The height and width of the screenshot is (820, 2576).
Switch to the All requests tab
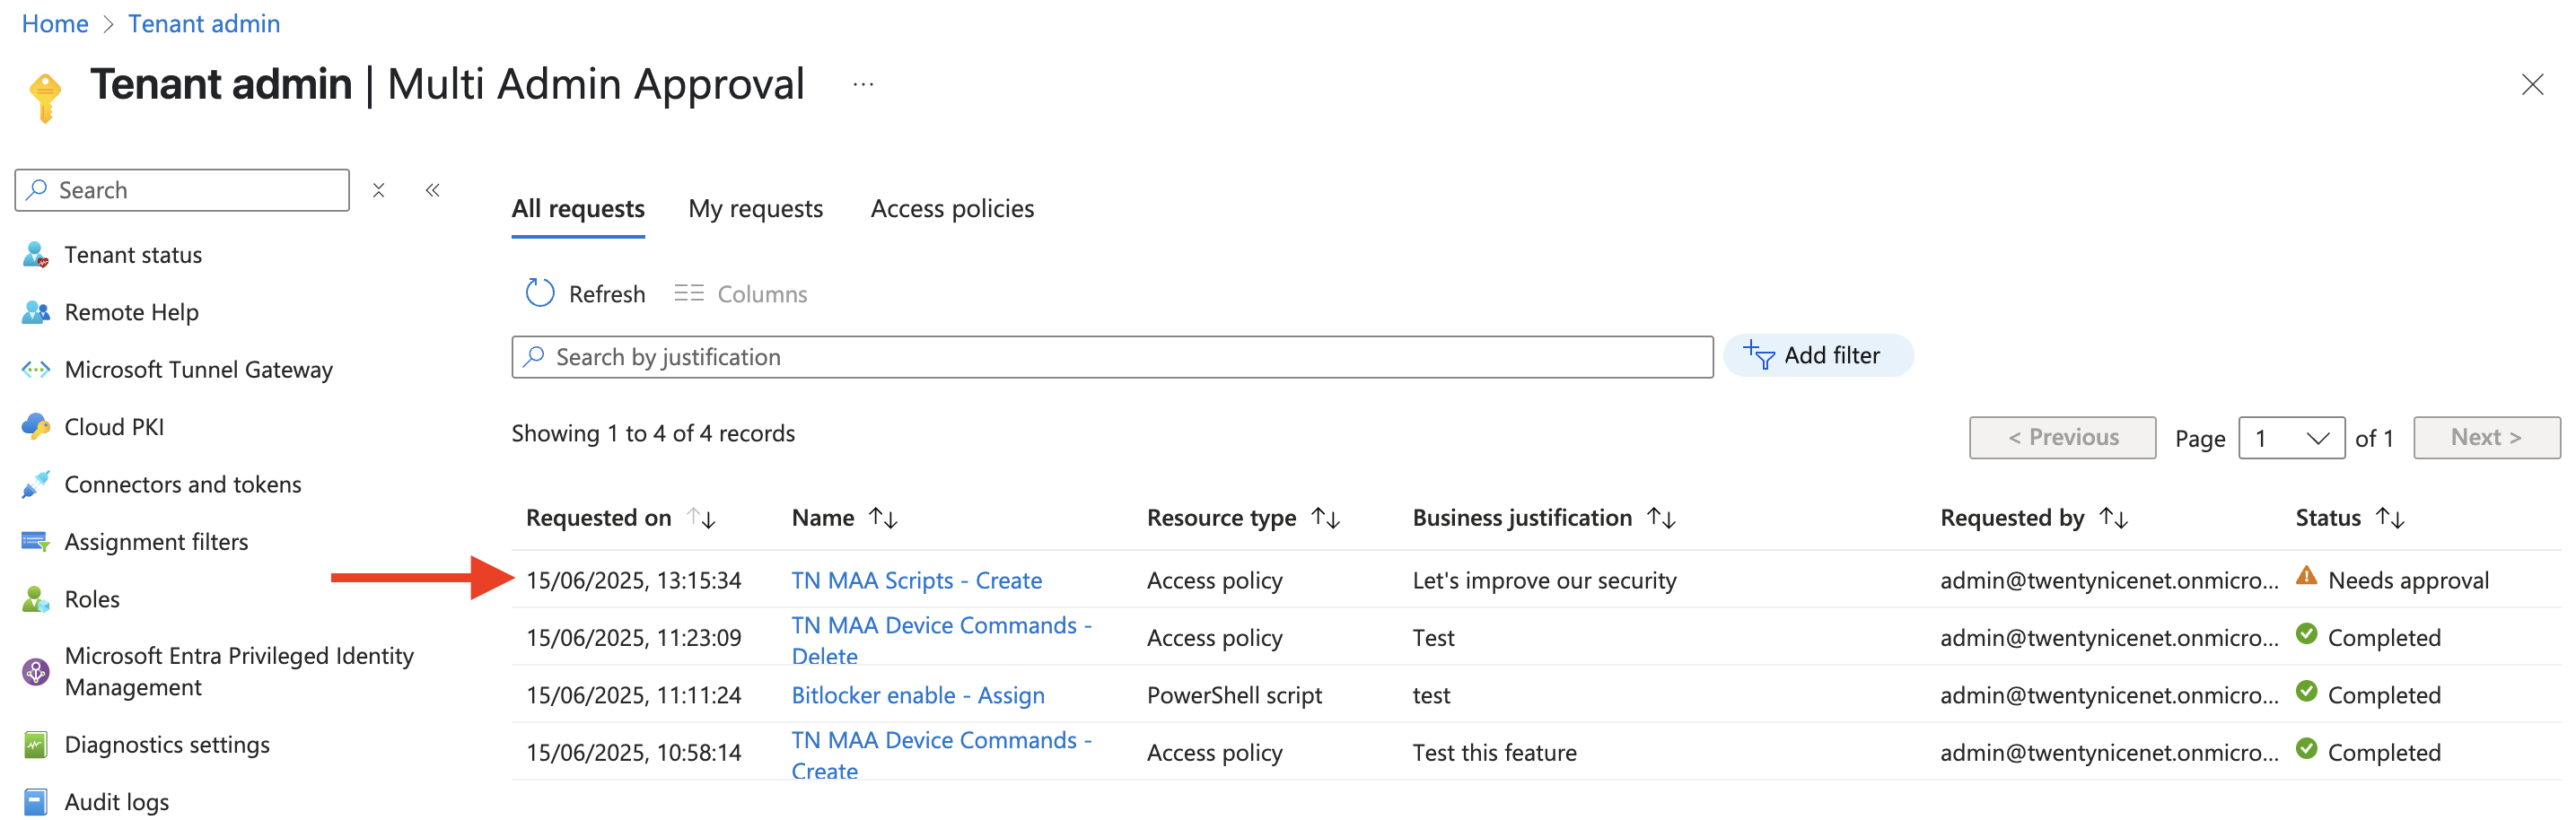click(578, 209)
